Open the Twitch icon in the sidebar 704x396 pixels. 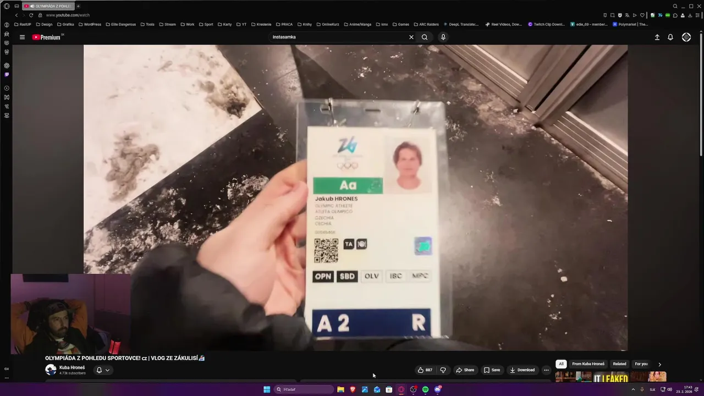coord(7,74)
